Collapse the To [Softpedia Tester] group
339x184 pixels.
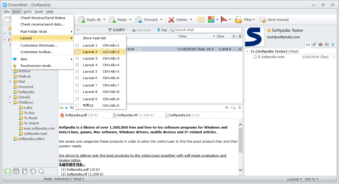point(247,51)
